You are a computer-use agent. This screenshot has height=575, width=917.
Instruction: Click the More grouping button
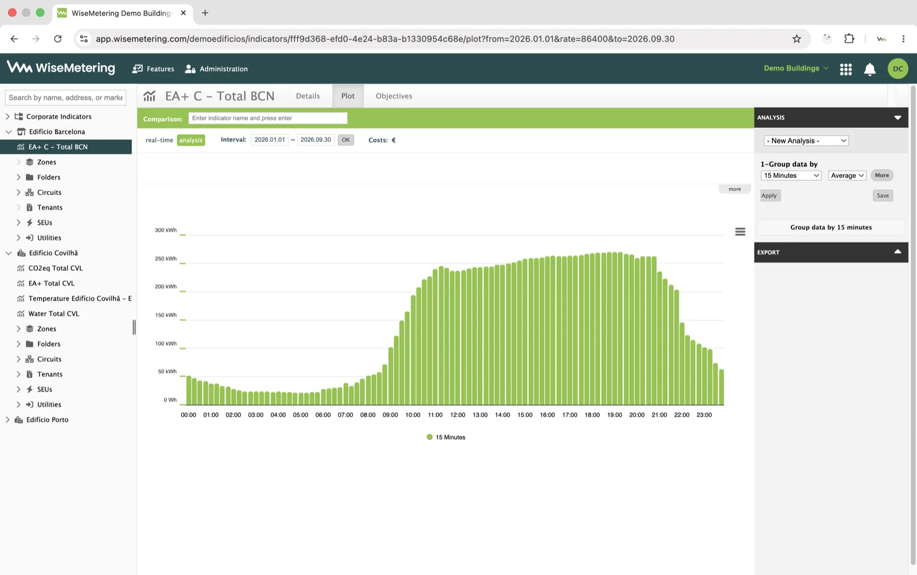point(882,175)
